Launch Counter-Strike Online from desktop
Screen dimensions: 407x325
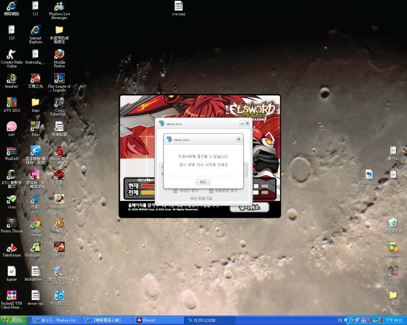tap(12, 54)
